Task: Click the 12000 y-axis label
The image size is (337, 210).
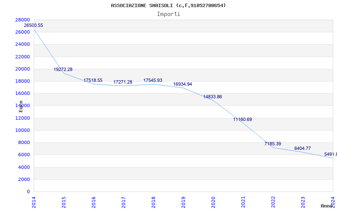Action: pos(23,118)
